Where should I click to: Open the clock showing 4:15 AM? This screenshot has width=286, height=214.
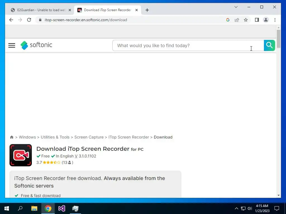point(262,208)
